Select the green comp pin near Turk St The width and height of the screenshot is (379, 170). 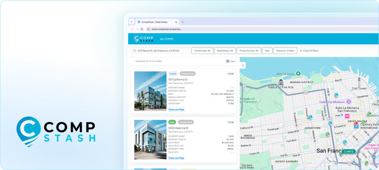(328, 134)
